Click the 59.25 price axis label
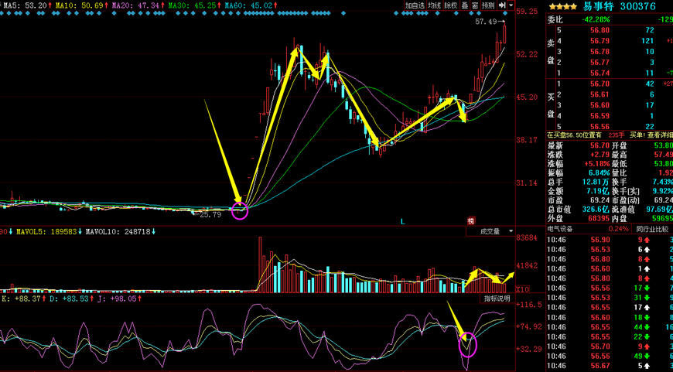 coord(527,11)
